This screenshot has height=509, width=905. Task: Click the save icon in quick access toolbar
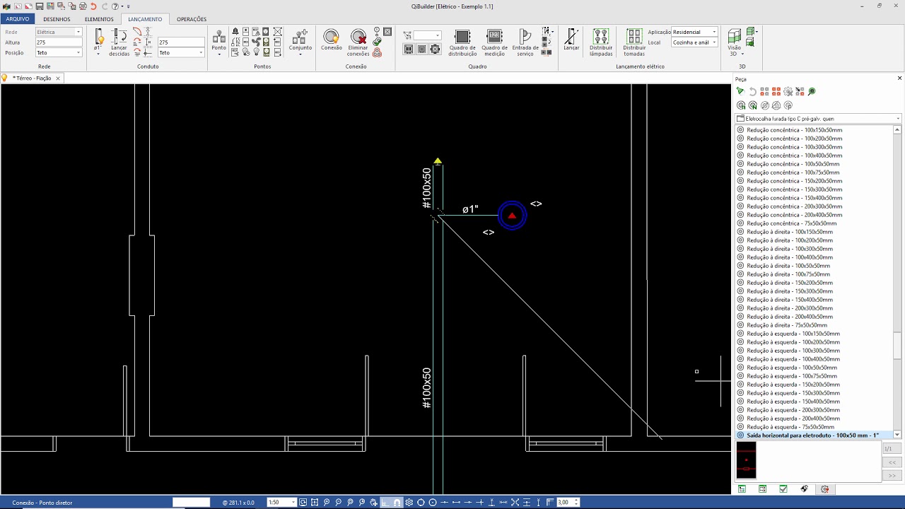[x=40, y=6]
